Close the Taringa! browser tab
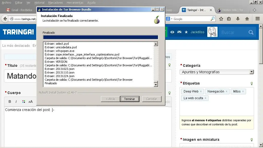The image size is (263, 148). coord(211,10)
